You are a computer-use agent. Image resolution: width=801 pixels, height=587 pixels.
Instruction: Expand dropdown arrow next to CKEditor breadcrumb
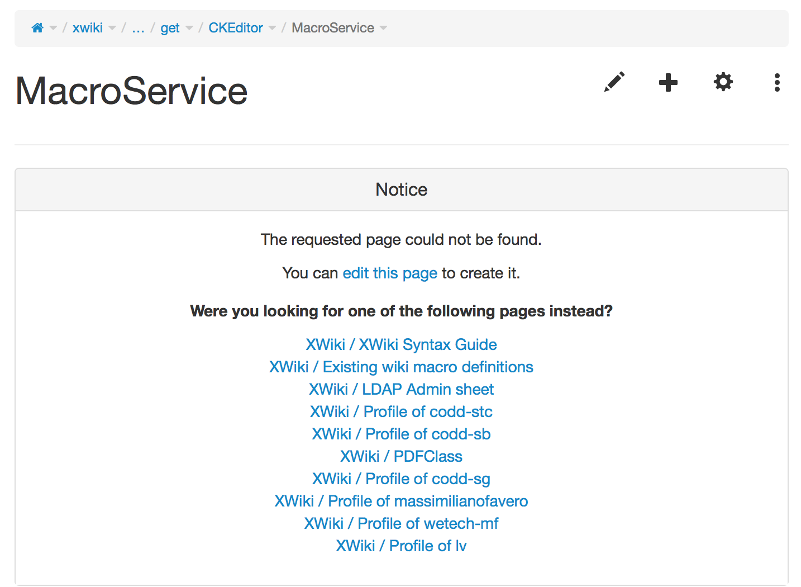pos(272,28)
